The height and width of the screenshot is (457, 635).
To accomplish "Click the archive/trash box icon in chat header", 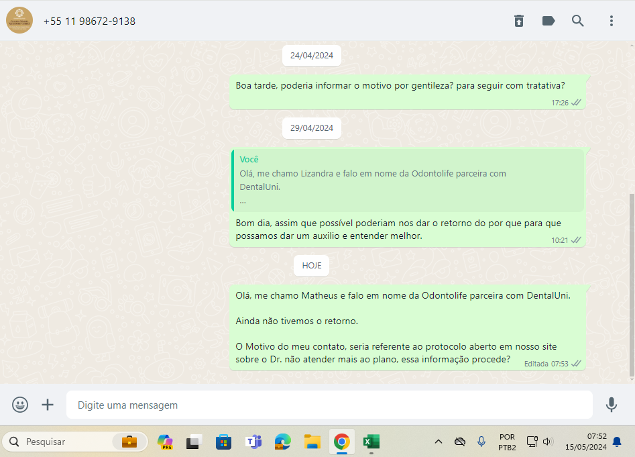I will click(519, 21).
